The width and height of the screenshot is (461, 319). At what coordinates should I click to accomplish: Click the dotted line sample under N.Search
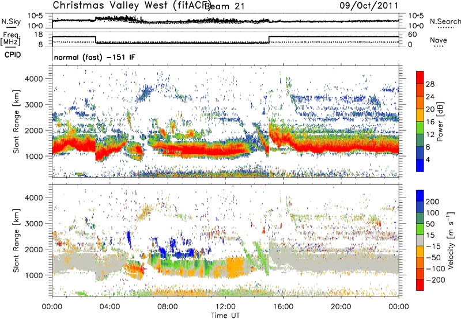click(446, 28)
